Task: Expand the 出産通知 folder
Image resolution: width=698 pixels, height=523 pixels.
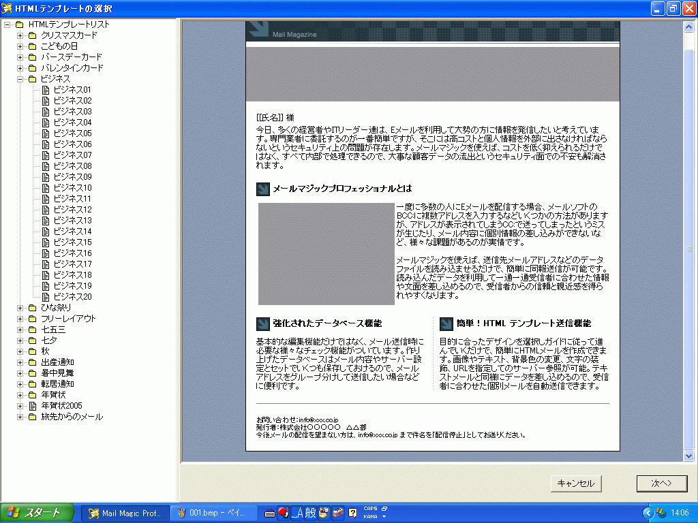Action: pos(20,362)
